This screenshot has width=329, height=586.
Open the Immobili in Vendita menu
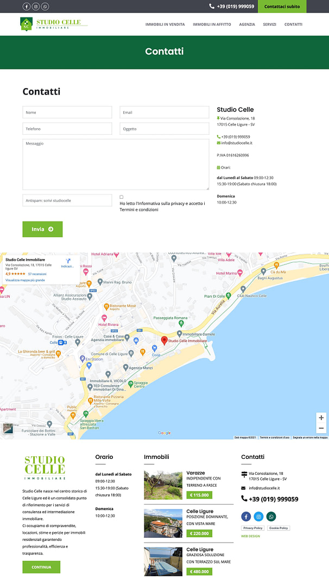(x=165, y=24)
